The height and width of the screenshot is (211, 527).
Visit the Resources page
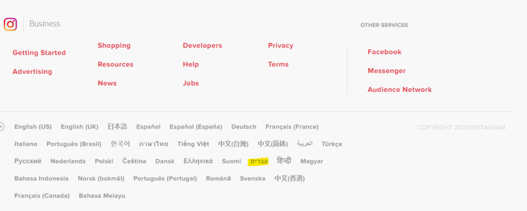tap(115, 64)
